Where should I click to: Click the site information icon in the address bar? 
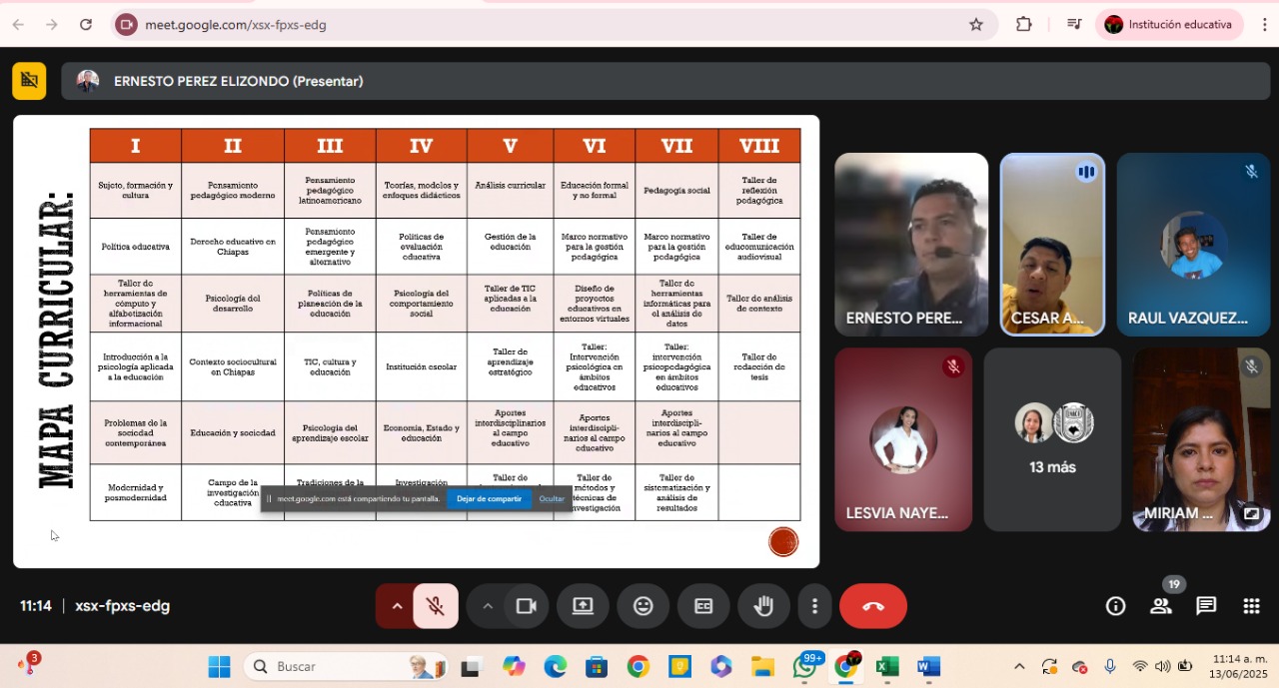(x=126, y=25)
